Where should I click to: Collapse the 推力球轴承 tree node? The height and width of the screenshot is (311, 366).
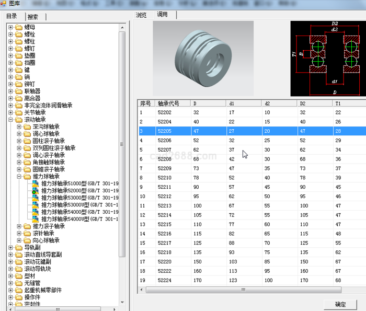19,177
